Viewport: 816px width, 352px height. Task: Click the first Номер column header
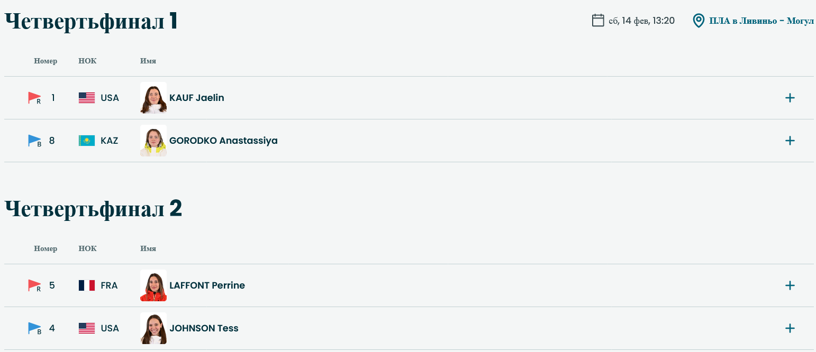coord(46,61)
